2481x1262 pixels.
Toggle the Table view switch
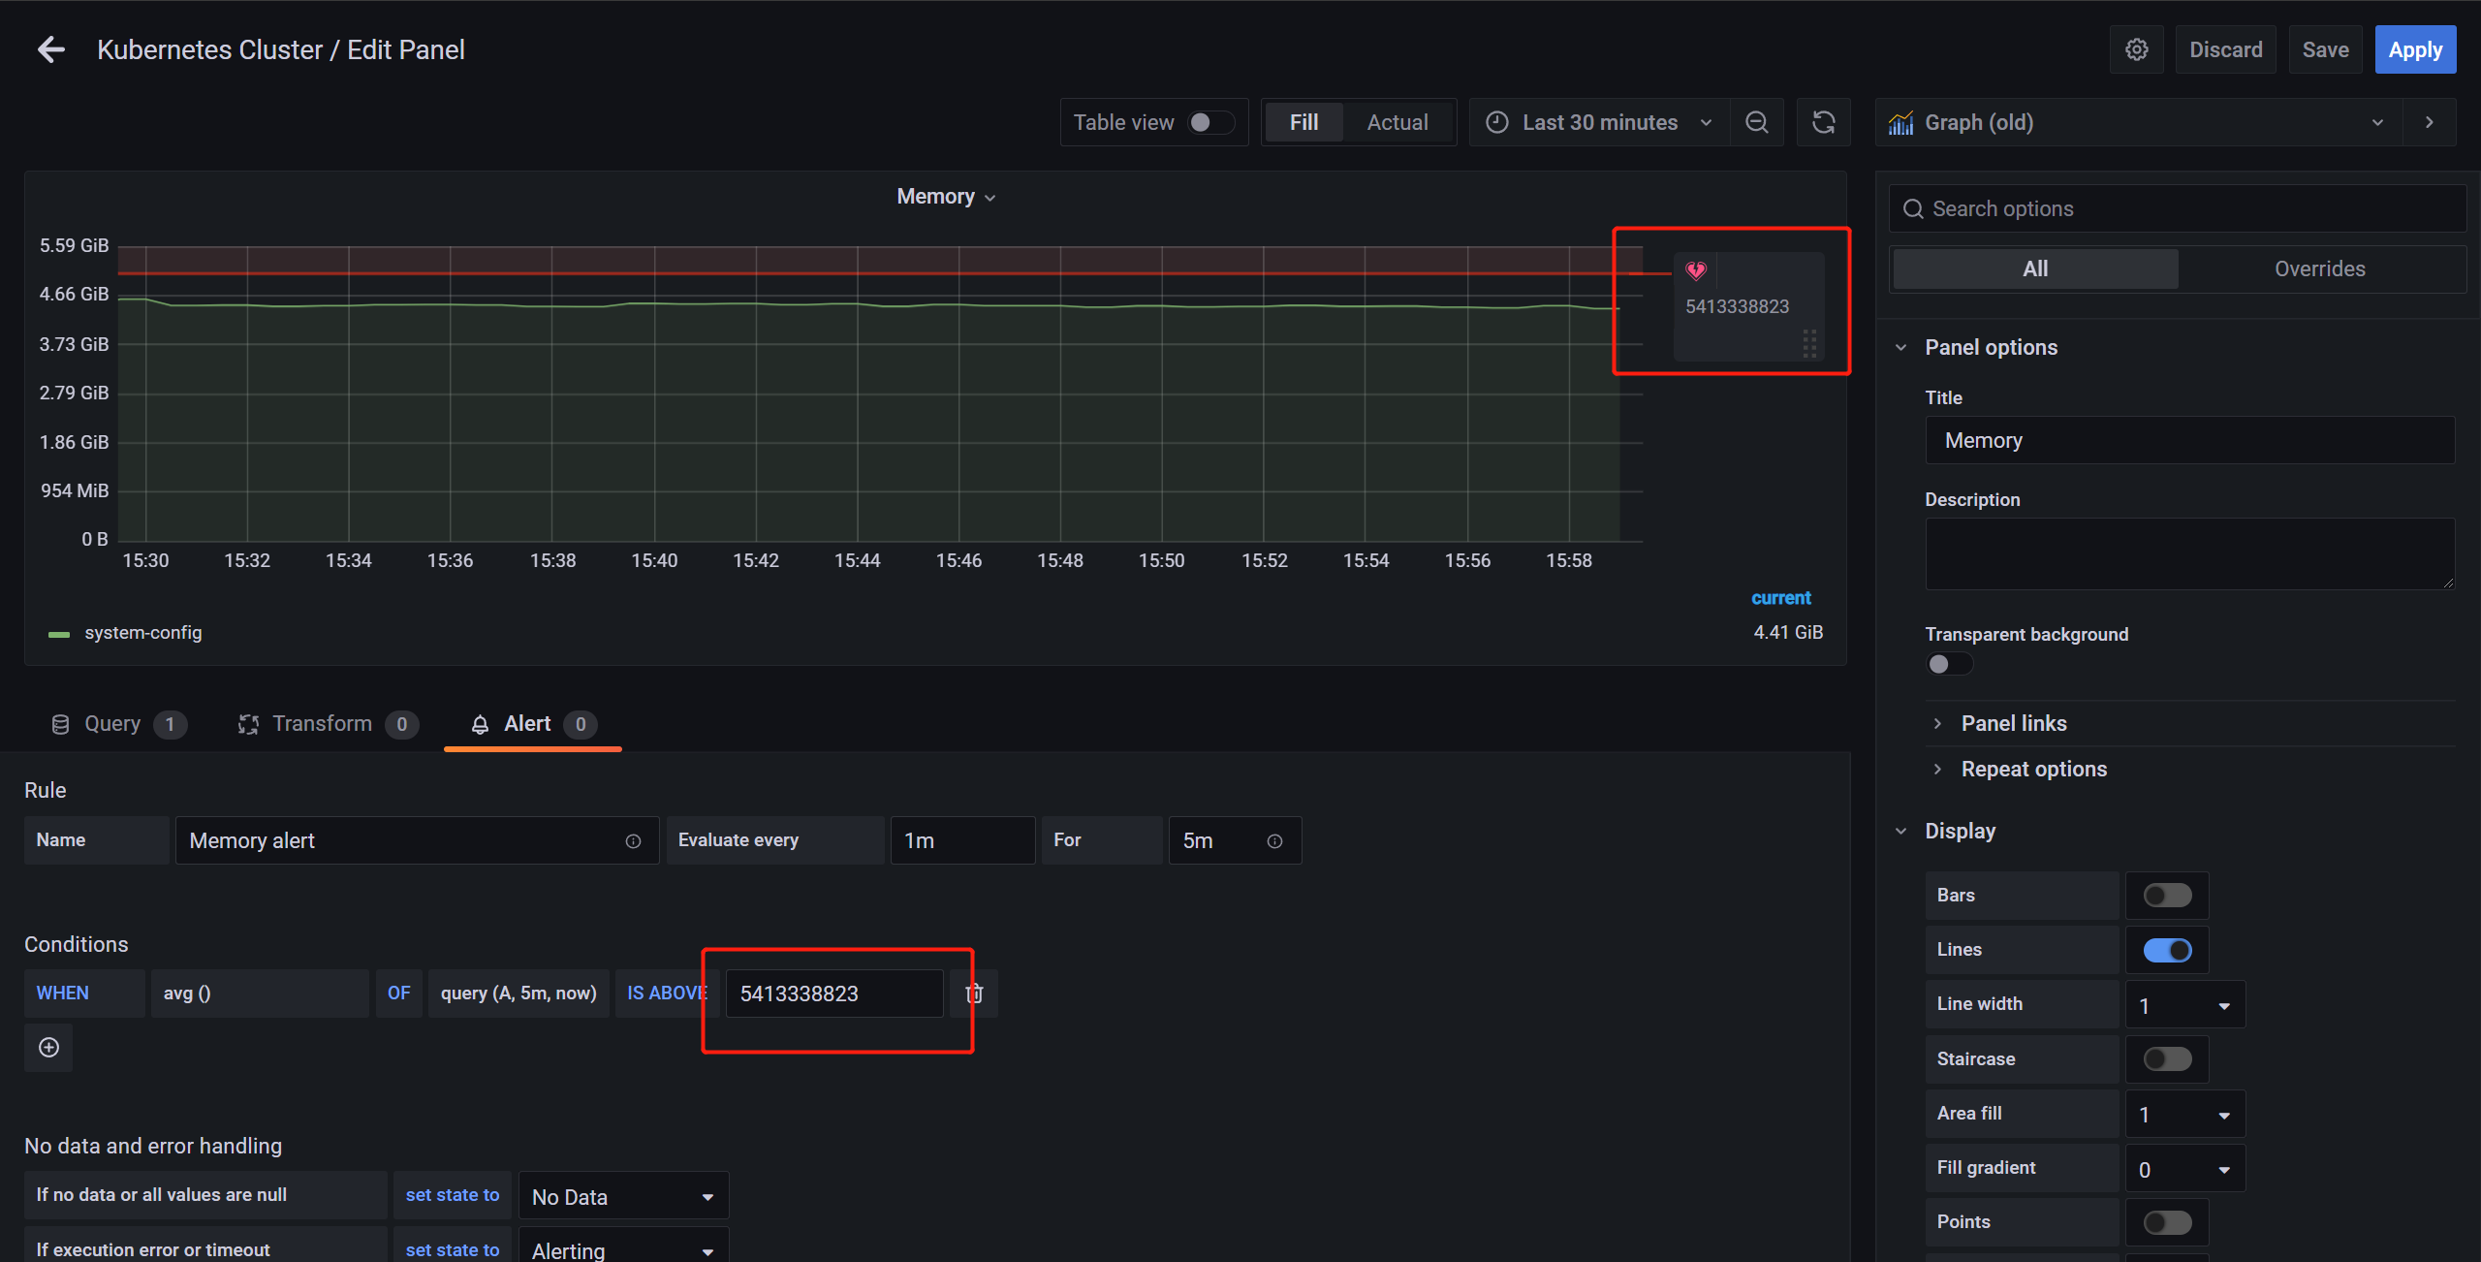(1211, 122)
